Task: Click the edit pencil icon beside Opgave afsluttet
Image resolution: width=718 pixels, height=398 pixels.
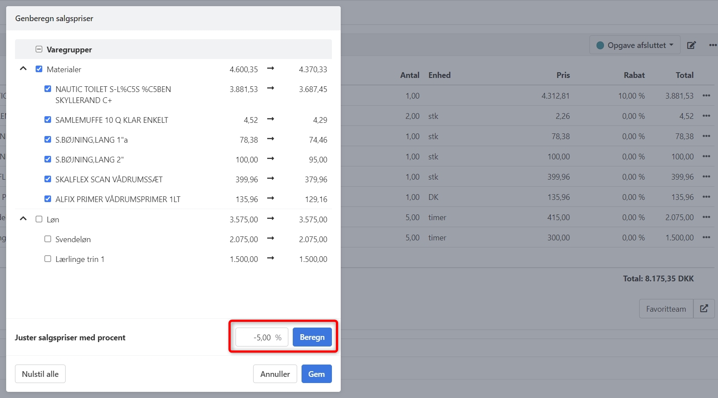Action: pos(691,45)
